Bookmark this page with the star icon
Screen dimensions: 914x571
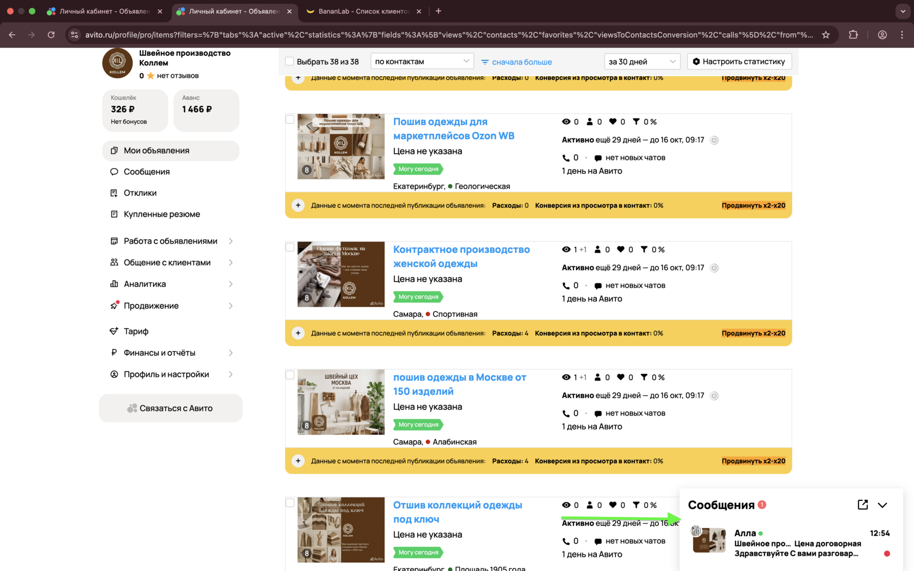(x=826, y=35)
